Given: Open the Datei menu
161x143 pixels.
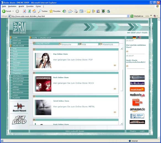Looking at the screenshot, I should 4,6.
